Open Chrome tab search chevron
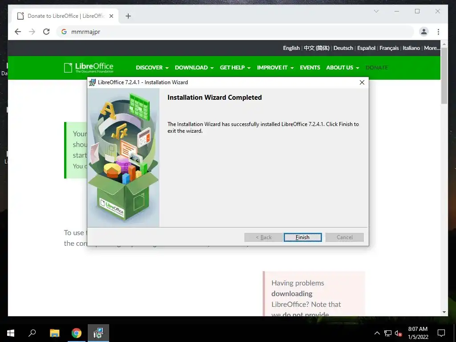 pyautogui.click(x=376, y=11)
